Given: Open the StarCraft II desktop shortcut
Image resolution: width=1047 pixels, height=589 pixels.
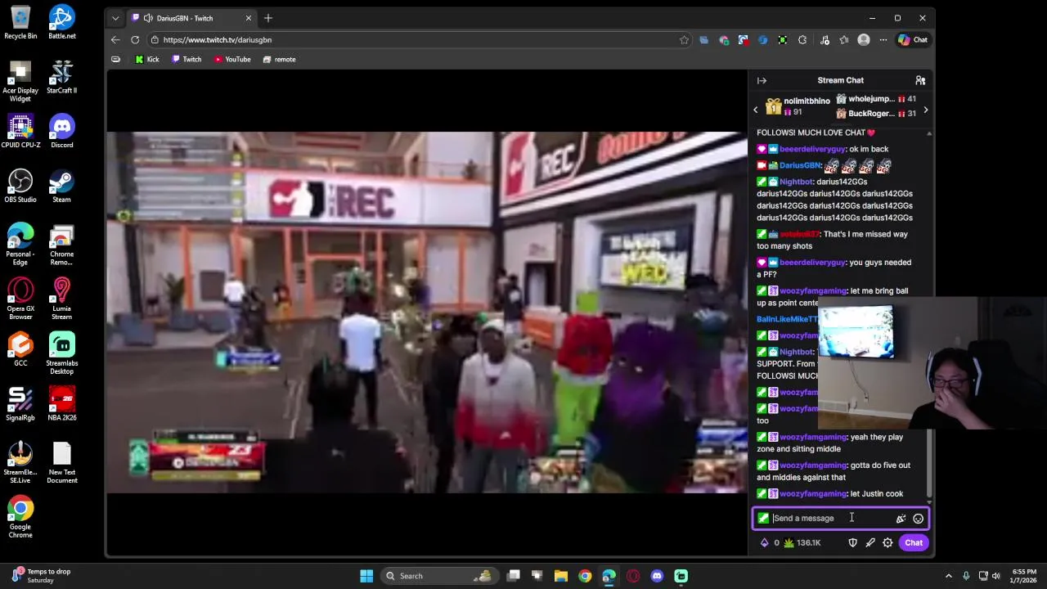Looking at the screenshot, I should [x=61, y=77].
